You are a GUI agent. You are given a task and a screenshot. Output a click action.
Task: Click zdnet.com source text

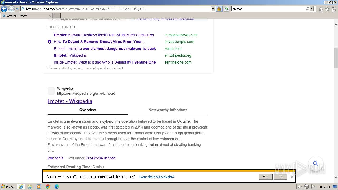pos(173,49)
